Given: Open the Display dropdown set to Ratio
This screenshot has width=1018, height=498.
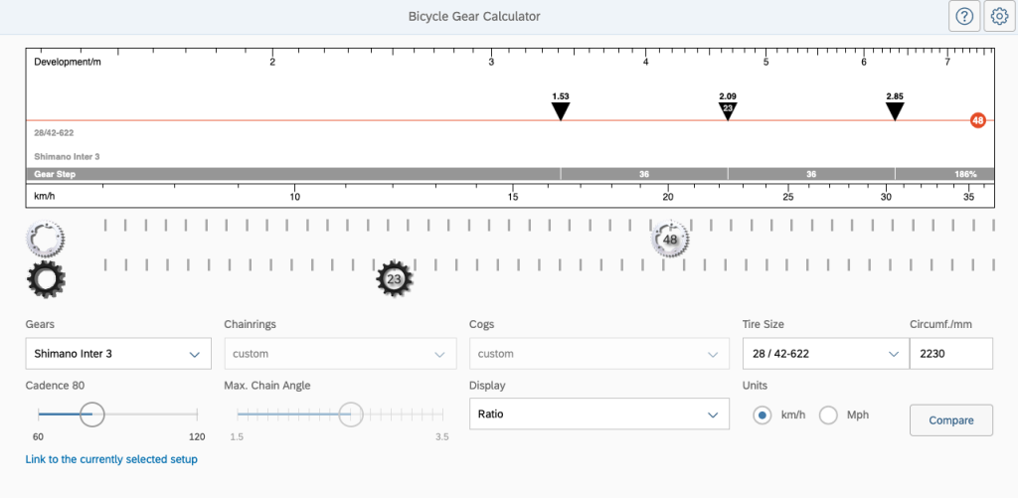Looking at the screenshot, I should pos(599,415).
